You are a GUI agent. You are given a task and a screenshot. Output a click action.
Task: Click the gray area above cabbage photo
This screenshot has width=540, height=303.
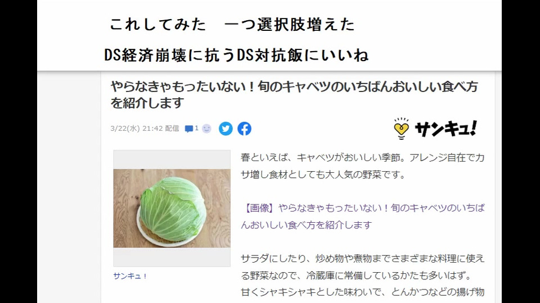coord(172,159)
